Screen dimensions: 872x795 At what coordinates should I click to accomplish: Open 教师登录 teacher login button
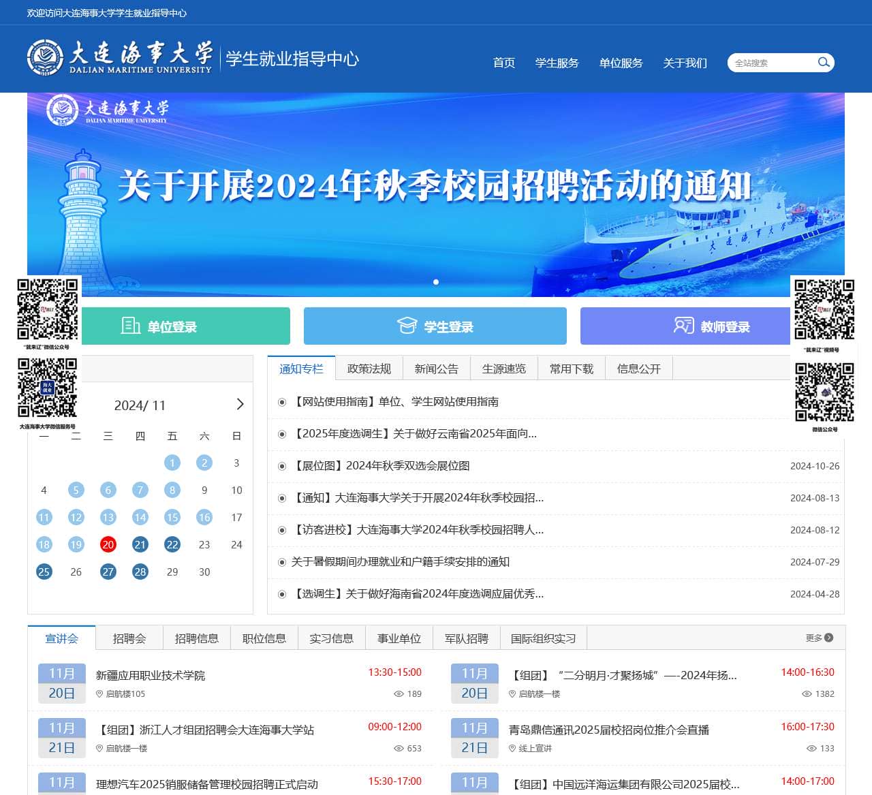[712, 326]
